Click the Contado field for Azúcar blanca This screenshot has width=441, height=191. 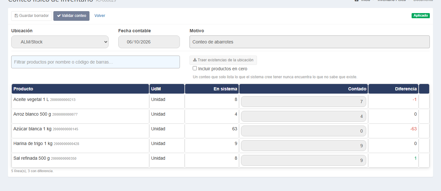pyautogui.click(x=303, y=131)
